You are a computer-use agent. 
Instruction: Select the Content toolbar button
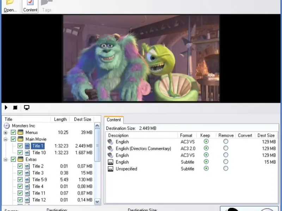[x=30, y=6]
